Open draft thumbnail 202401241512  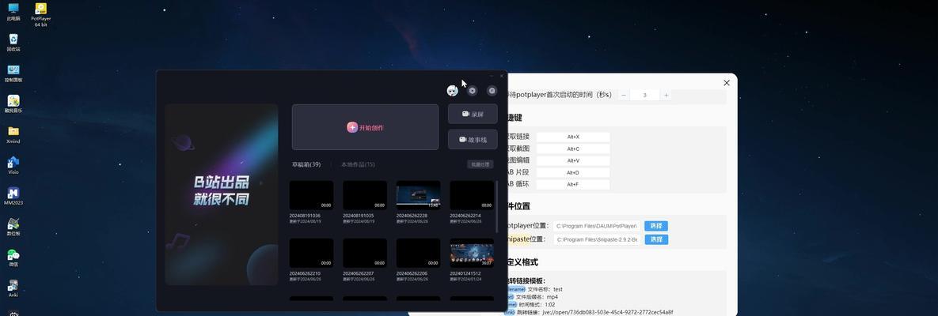[x=472, y=254]
